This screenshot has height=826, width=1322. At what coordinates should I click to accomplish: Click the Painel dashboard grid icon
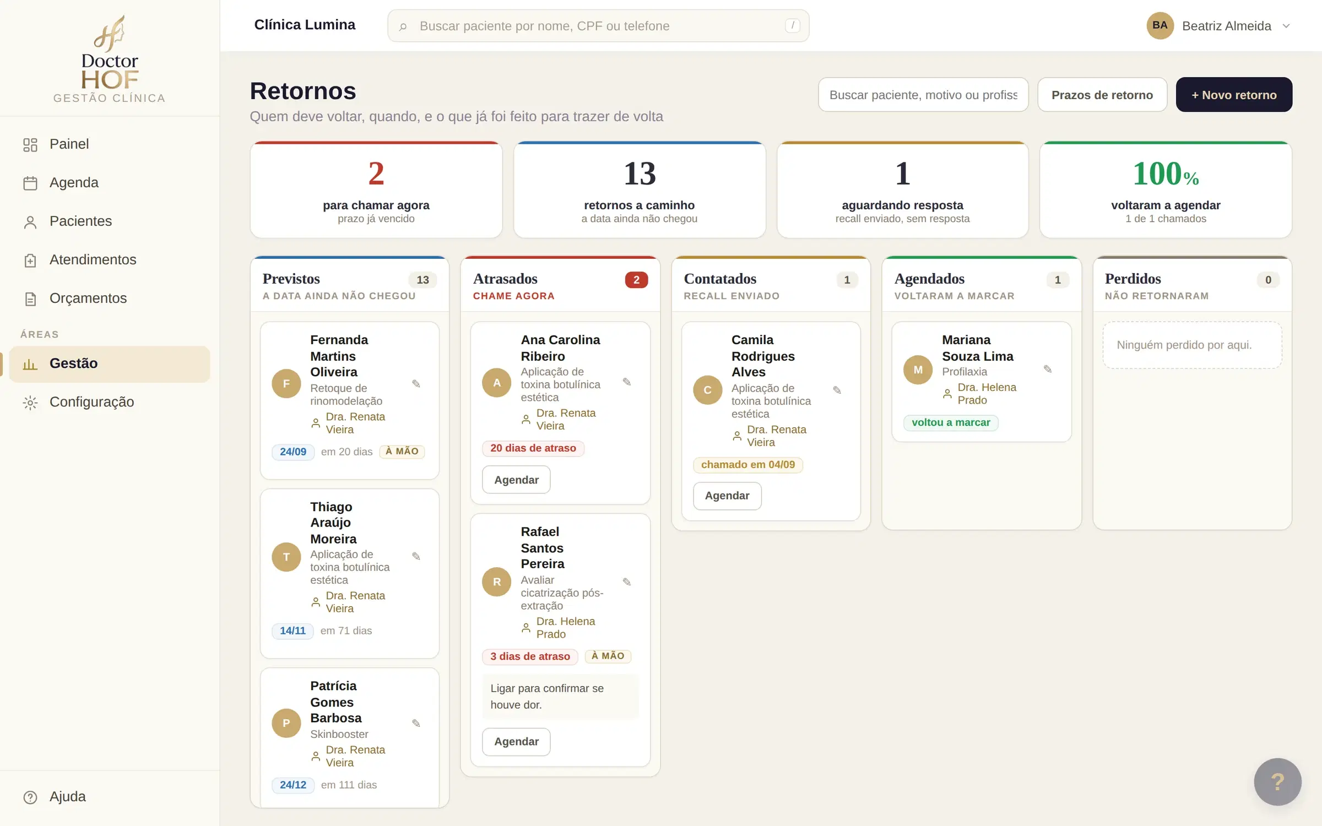30,145
